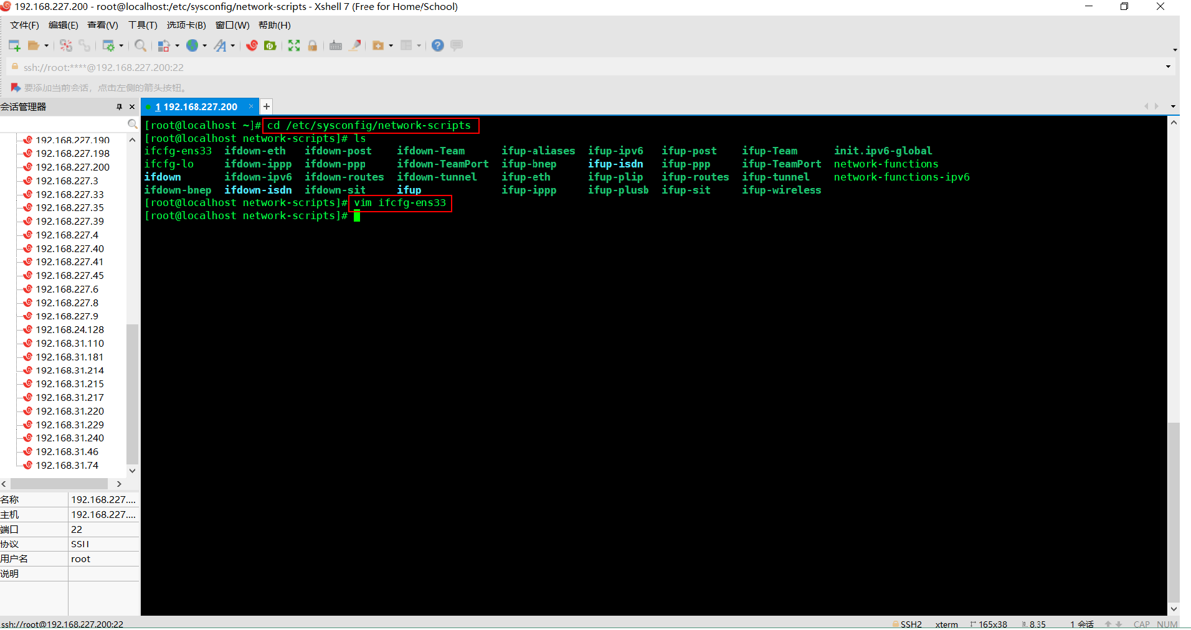Pin the session manager panel
The height and width of the screenshot is (630, 1191).
pos(119,107)
